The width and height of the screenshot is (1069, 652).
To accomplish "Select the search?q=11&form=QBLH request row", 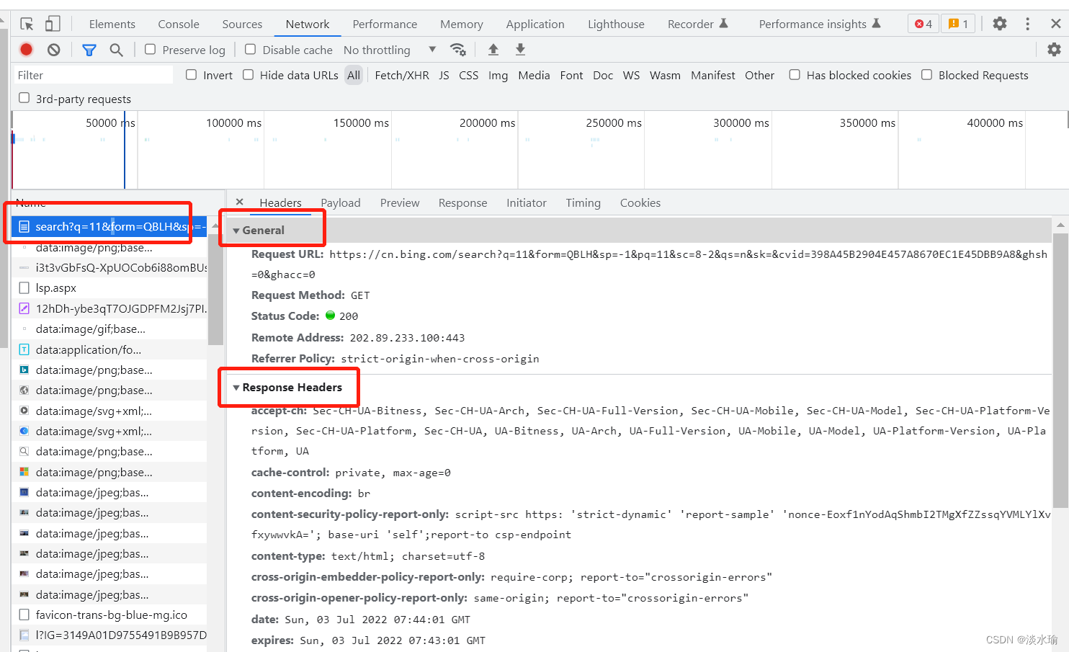I will pos(109,227).
